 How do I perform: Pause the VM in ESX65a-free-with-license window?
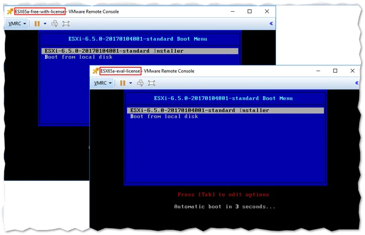click(x=37, y=24)
